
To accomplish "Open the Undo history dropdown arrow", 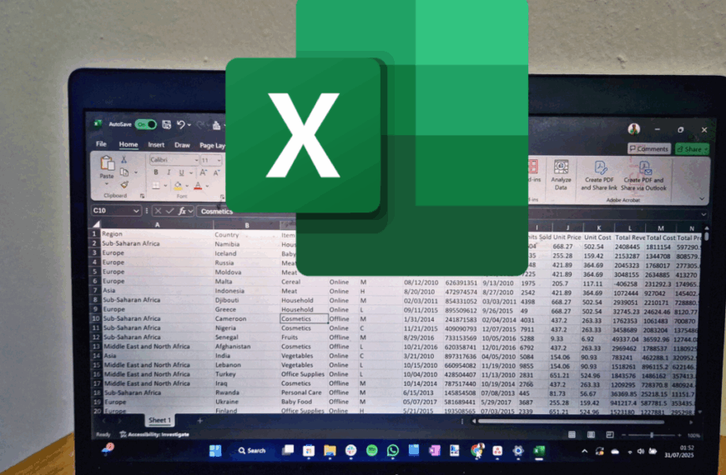I will pyautogui.click(x=189, y=125).
